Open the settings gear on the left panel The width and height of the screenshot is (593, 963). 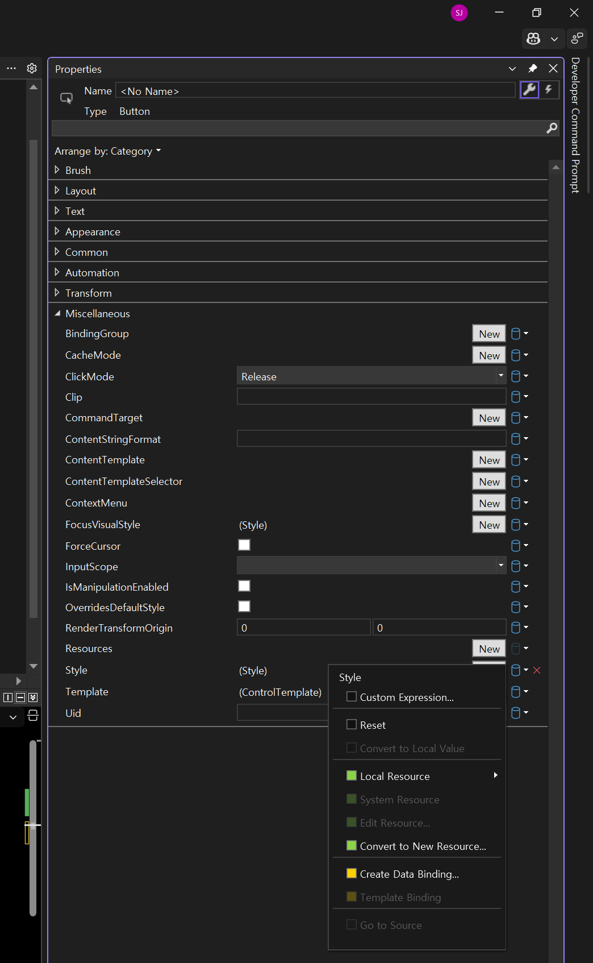(x=32, y=68)
